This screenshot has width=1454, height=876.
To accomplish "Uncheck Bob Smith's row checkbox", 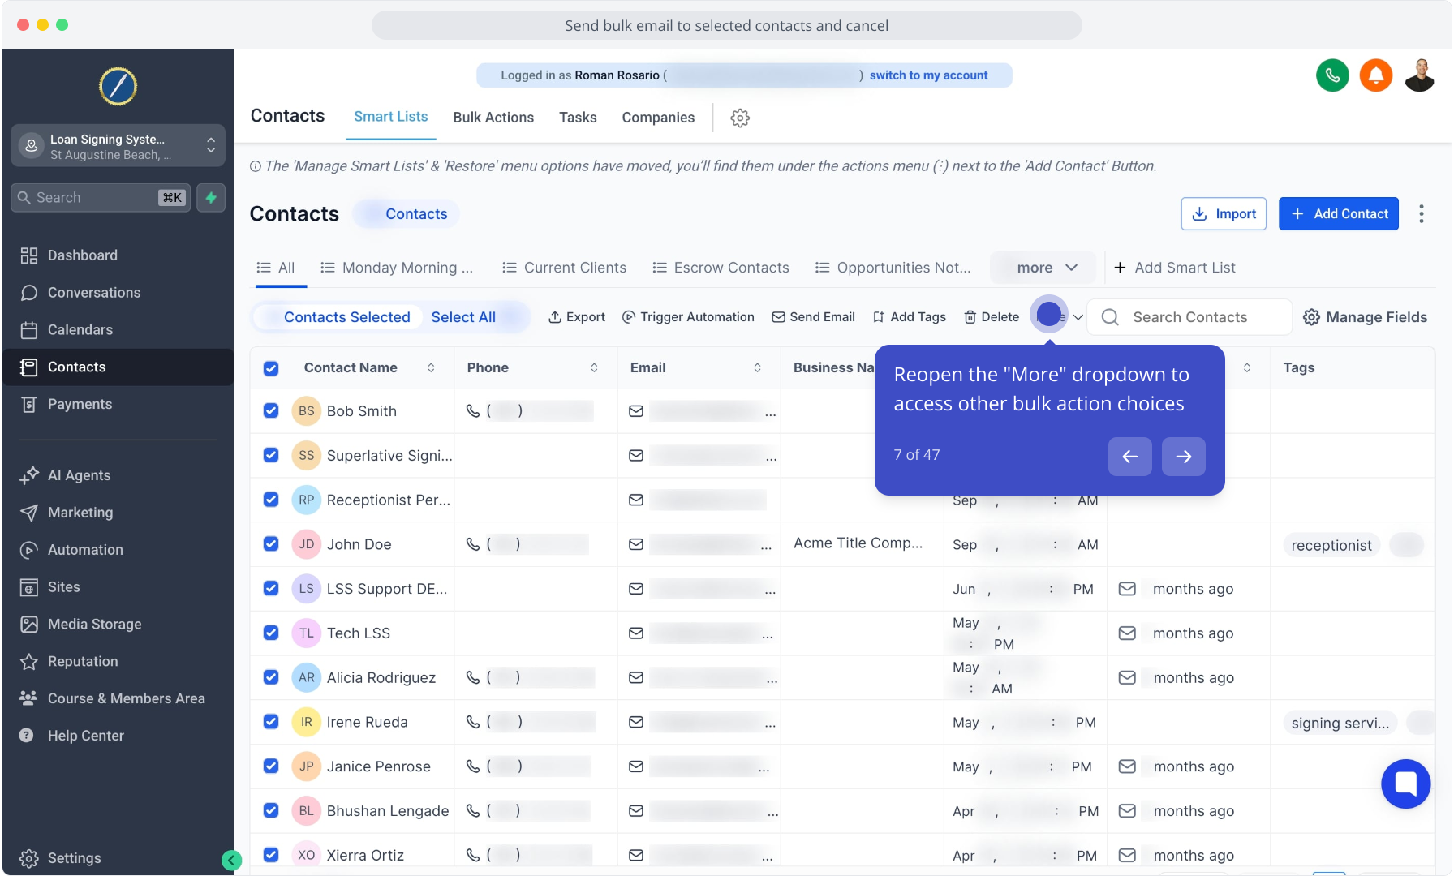I will pos(271,411).
